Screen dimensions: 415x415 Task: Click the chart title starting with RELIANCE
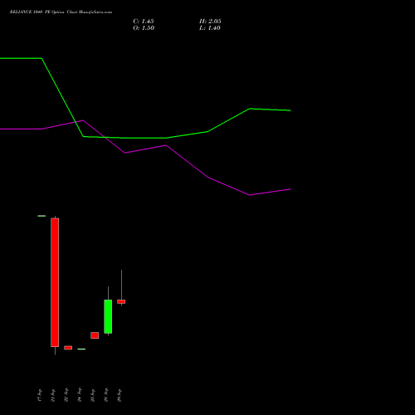coord(61,12)
